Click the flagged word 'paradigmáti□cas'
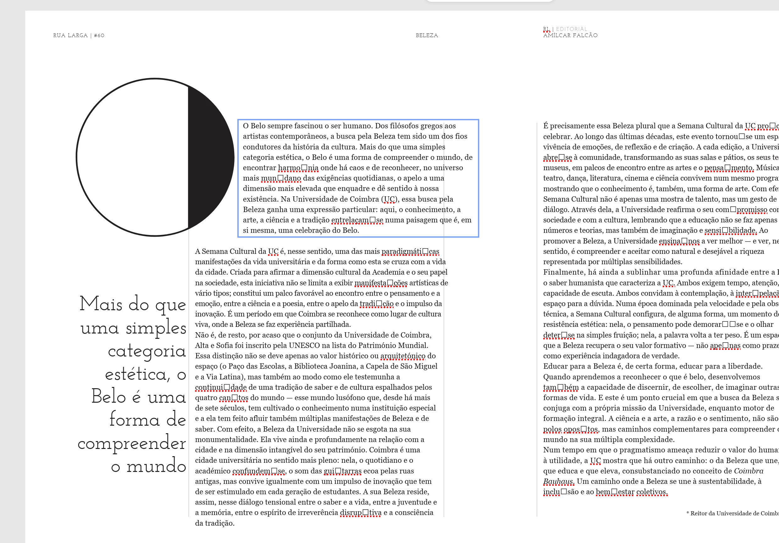779x543 pixels. 410,251
